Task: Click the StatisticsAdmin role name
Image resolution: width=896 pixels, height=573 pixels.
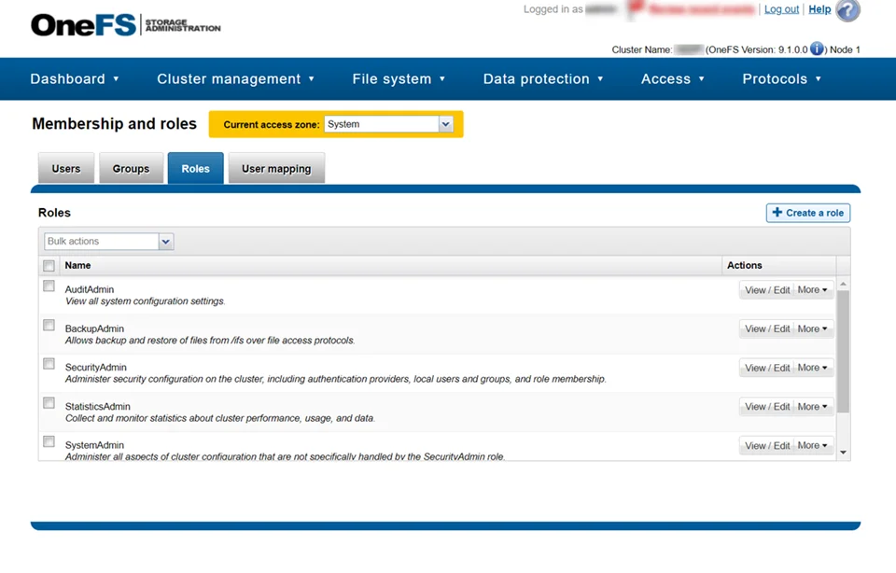Action: [x=98, y=406]
